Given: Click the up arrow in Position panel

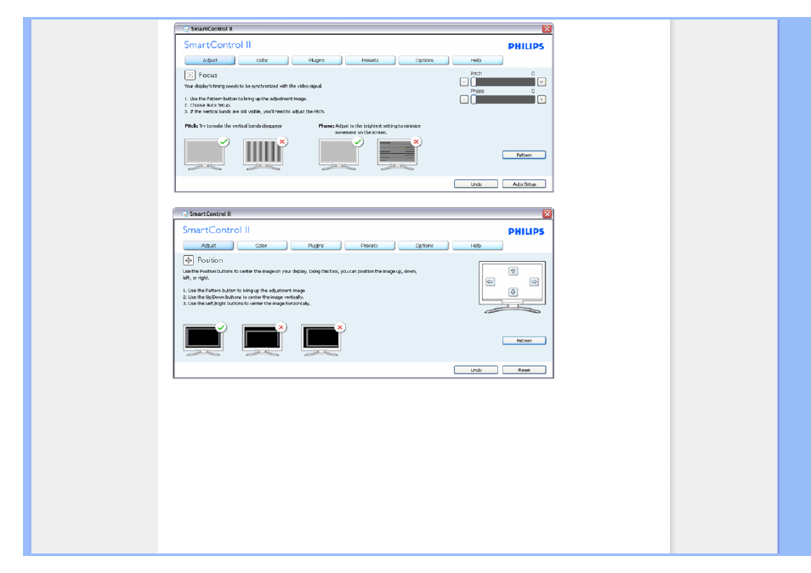Looking at the screenshot, I should point(513,271).
